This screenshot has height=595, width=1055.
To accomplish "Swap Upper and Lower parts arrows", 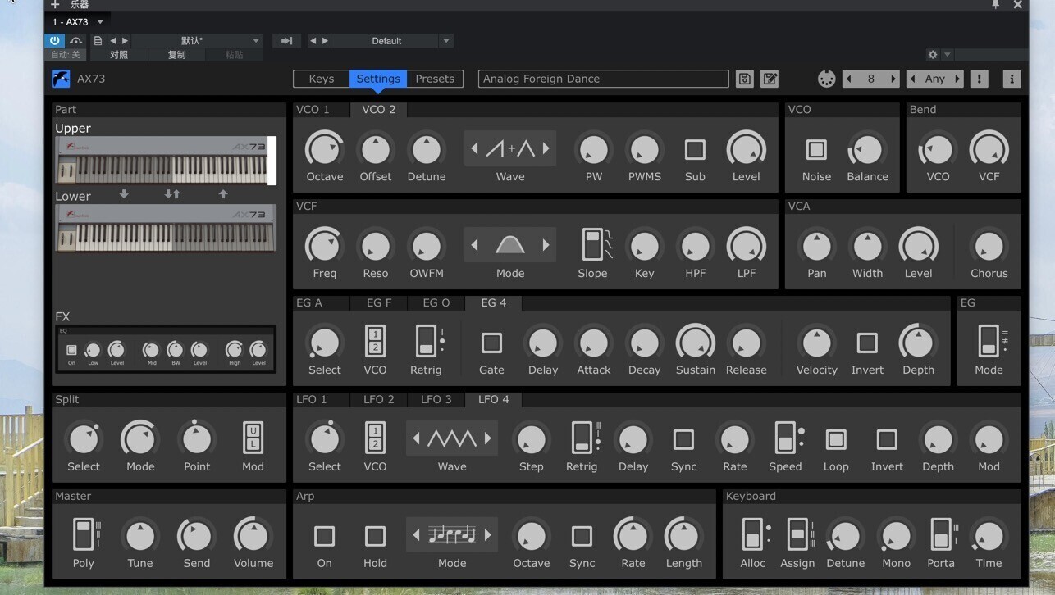I will pyautogui.click(x=172, y=194).
